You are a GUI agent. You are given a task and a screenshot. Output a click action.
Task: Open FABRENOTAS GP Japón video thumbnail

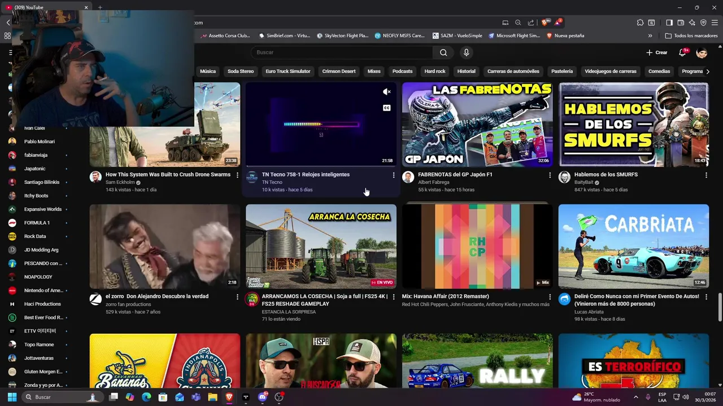(x=477, y=125)
